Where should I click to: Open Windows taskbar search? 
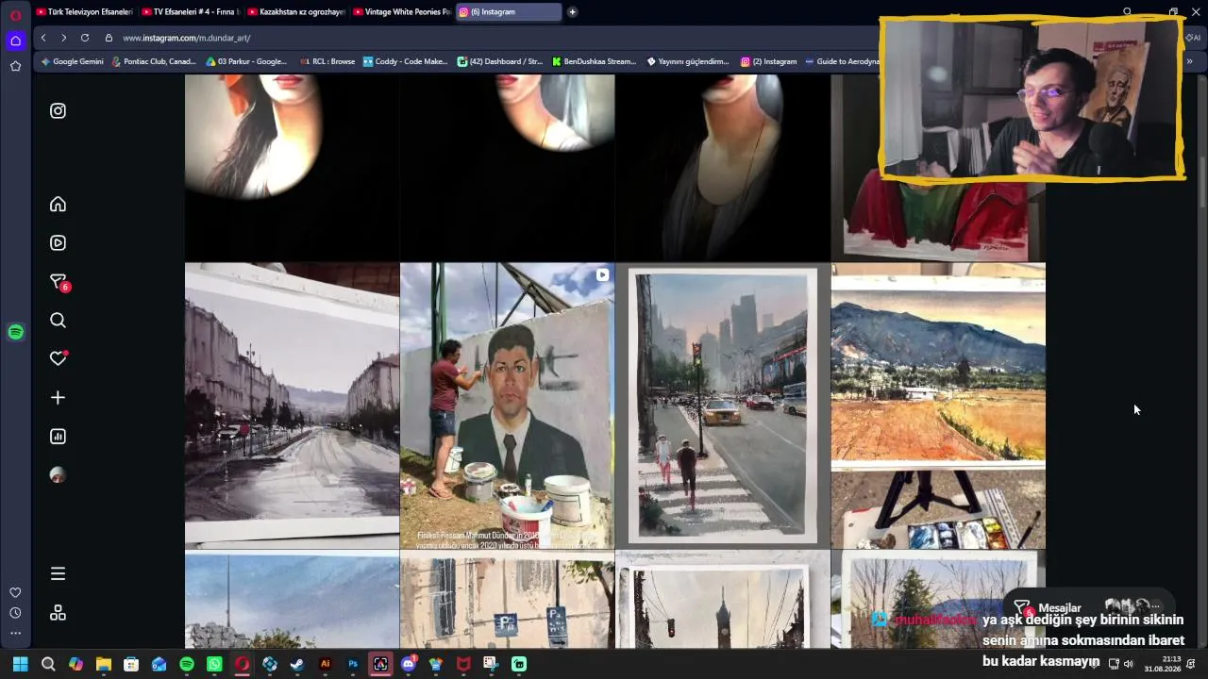pos(48,664)
